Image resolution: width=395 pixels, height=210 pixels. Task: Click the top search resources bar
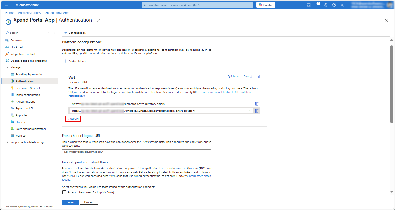point(197,5)
